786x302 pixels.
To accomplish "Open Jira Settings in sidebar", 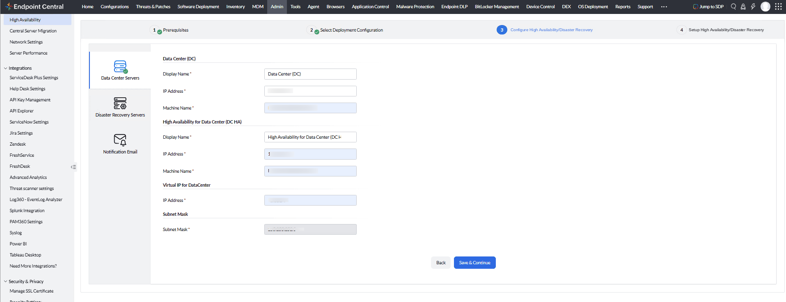I will (x=21, y=133).
